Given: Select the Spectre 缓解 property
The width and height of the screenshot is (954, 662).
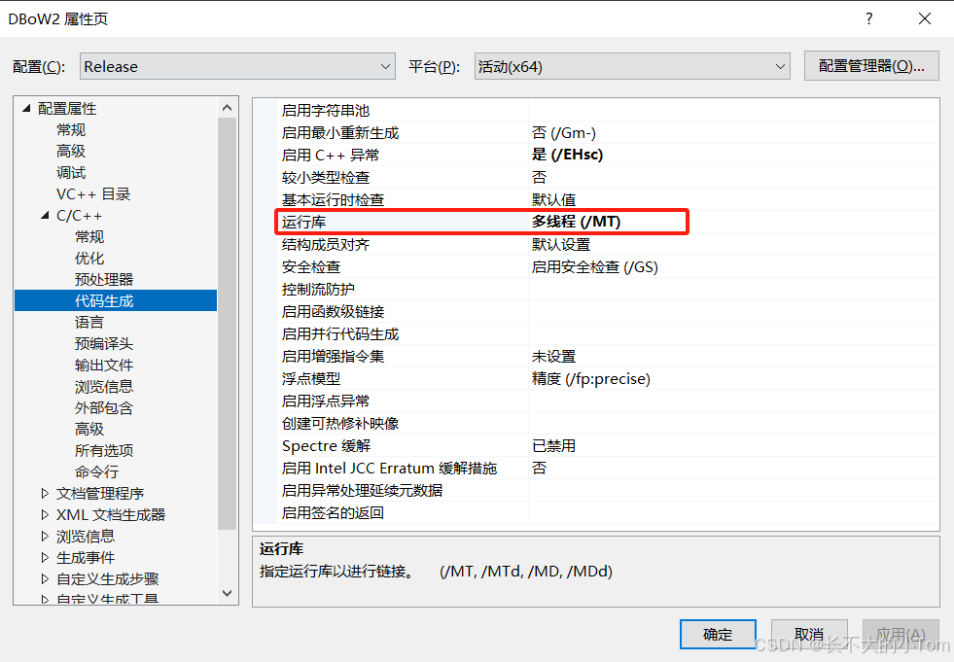Looking at the screenshot, I should point(326,446).
